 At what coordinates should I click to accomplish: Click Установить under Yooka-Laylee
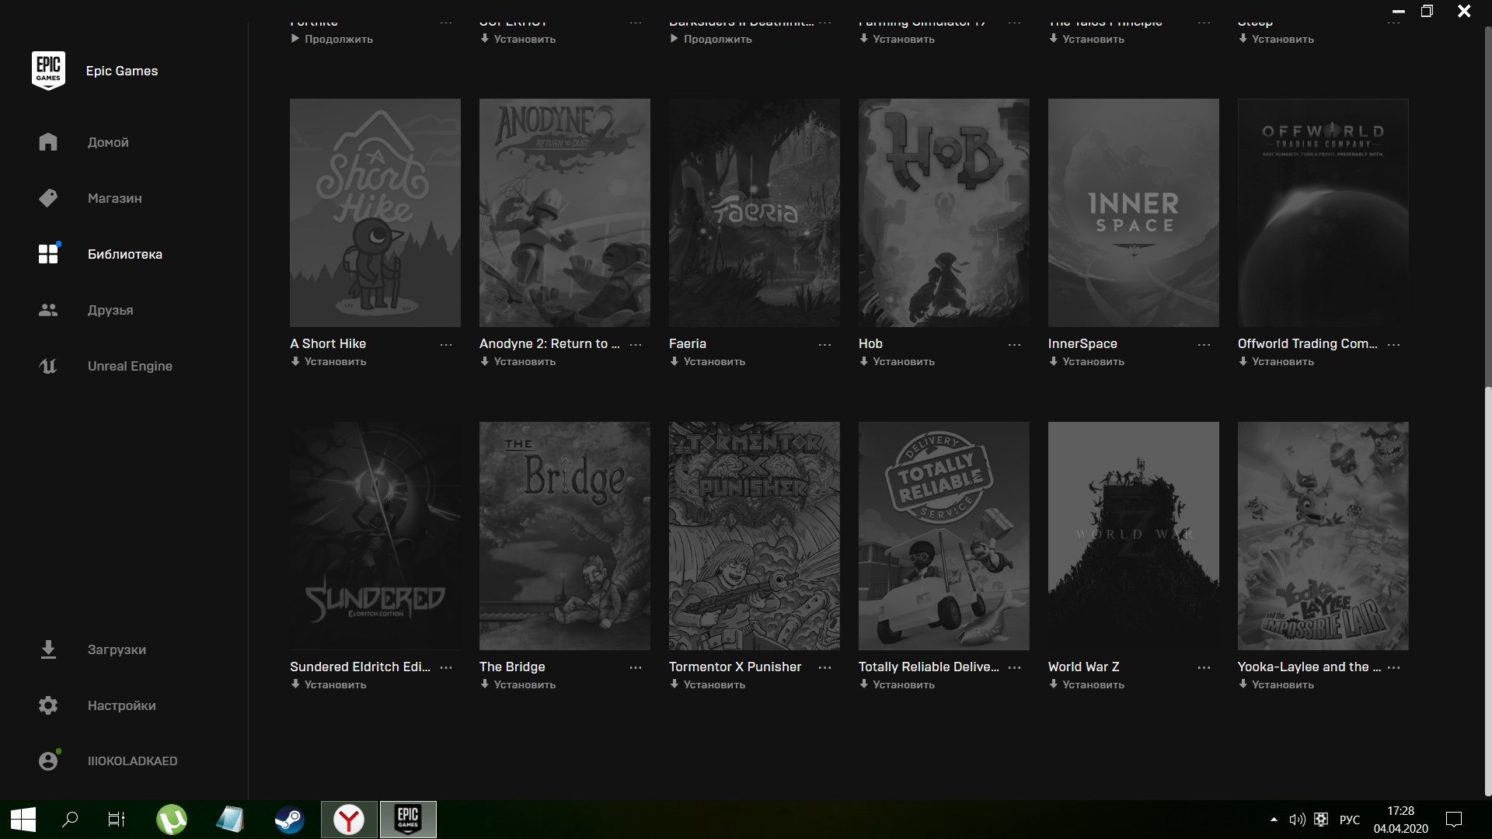click(1276, 684)
